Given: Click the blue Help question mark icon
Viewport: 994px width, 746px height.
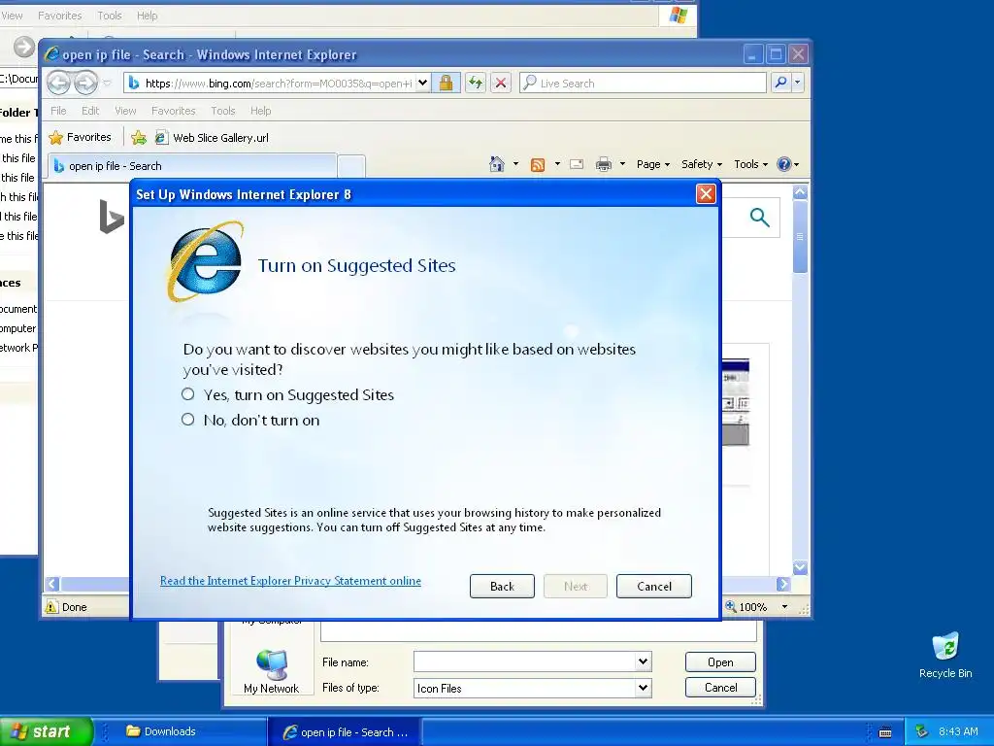Looking at the screenshot, I should coord(784,164).
